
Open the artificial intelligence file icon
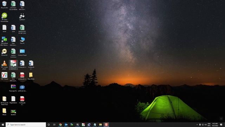(x=22, y=88)
